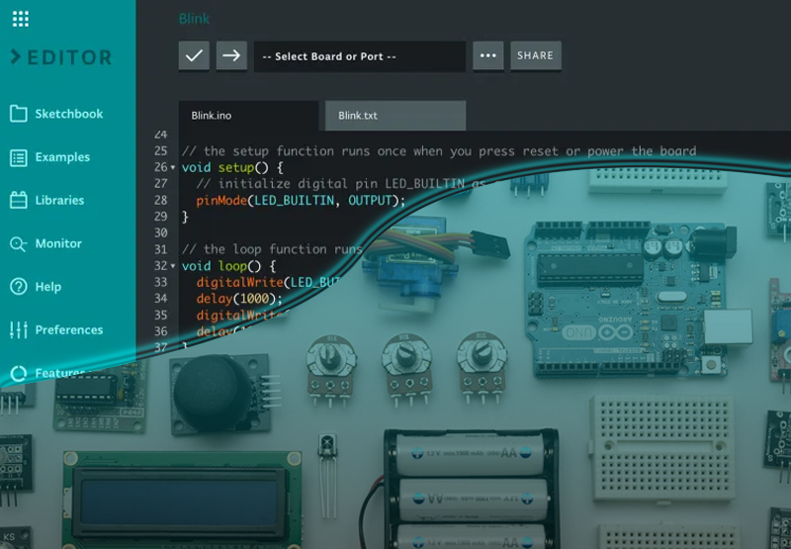Image resolution: width=791 pixels, height=549 pixels.
Task: Click the Monitor magnifier icon
Action: coord(18,244)
